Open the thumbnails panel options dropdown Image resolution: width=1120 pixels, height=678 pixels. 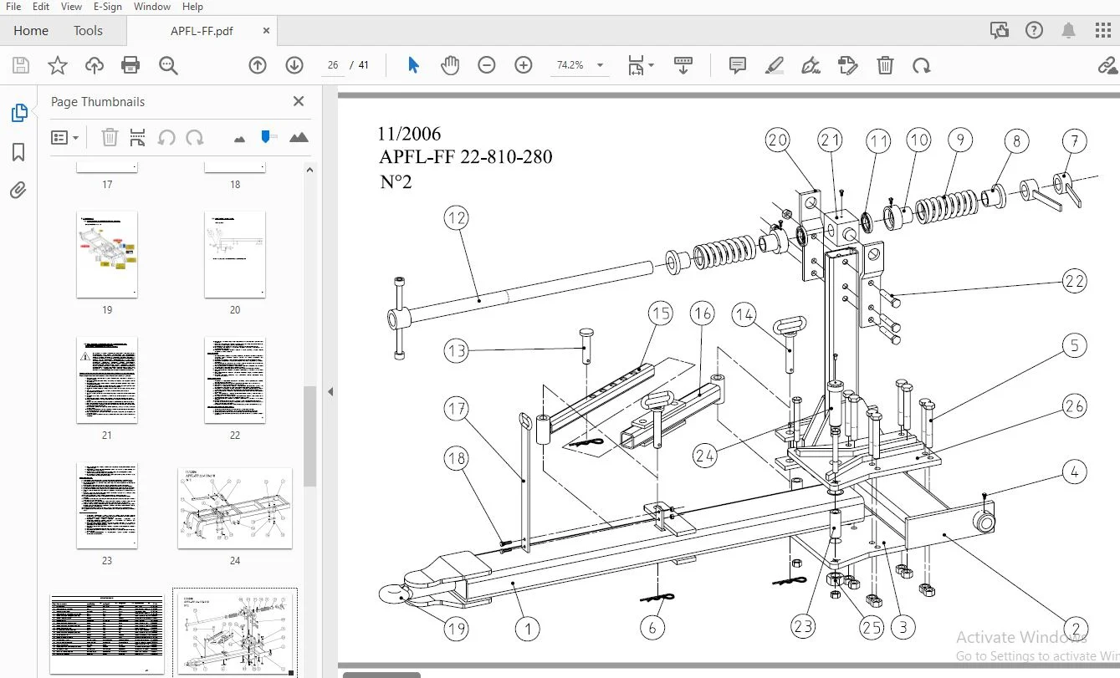(64, 137)
